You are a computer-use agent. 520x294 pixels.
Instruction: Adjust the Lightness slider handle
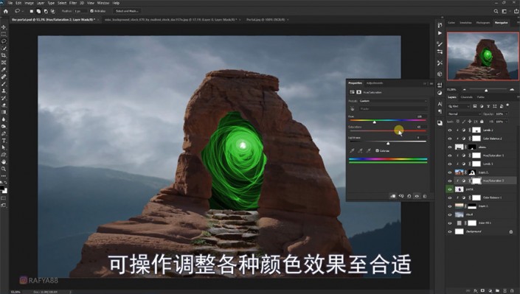[388, 143]
